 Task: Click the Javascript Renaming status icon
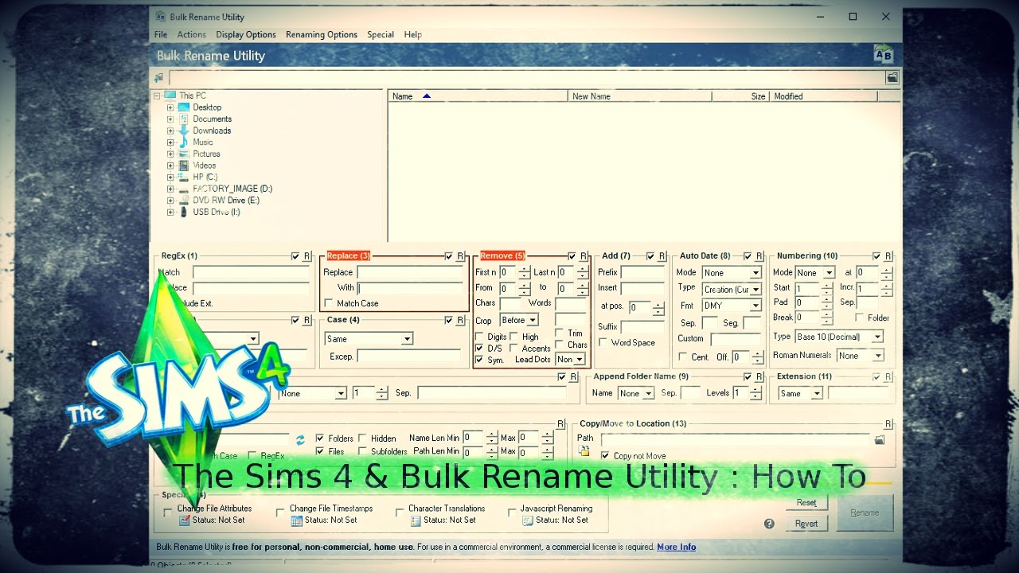pos(528,520)
